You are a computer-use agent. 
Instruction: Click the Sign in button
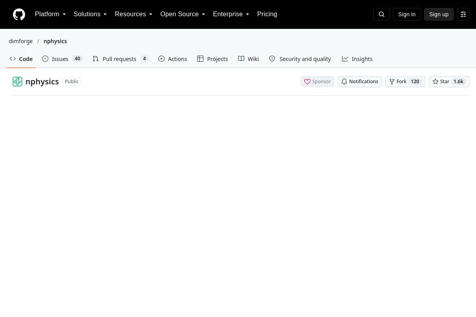pyautogui.click(x=407, y=14)
